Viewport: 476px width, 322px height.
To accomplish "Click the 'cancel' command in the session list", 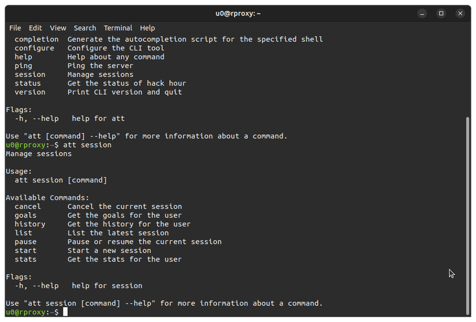I will pos(28,207).
